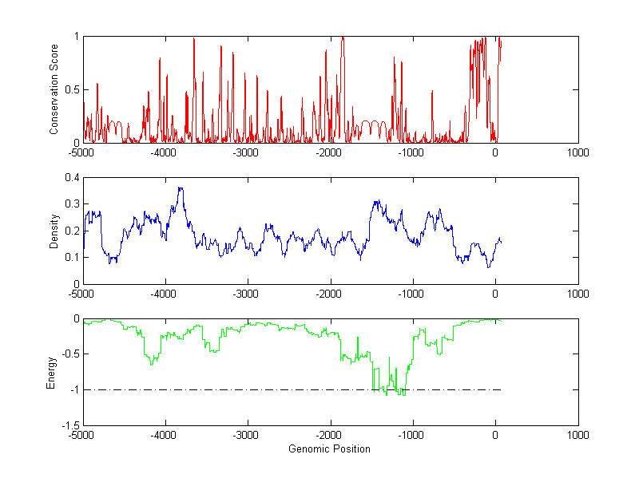The image size is (639, 478).
Task: Click the "0.5" tick on Conservation Score axis
Action: pos(72,89)
